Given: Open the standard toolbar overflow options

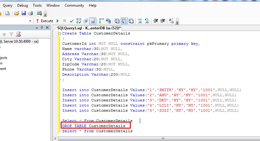Looking at the screenshot, I should pos(45,15).
